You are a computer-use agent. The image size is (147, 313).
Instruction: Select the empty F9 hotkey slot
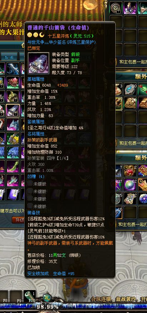pos(15,297)
